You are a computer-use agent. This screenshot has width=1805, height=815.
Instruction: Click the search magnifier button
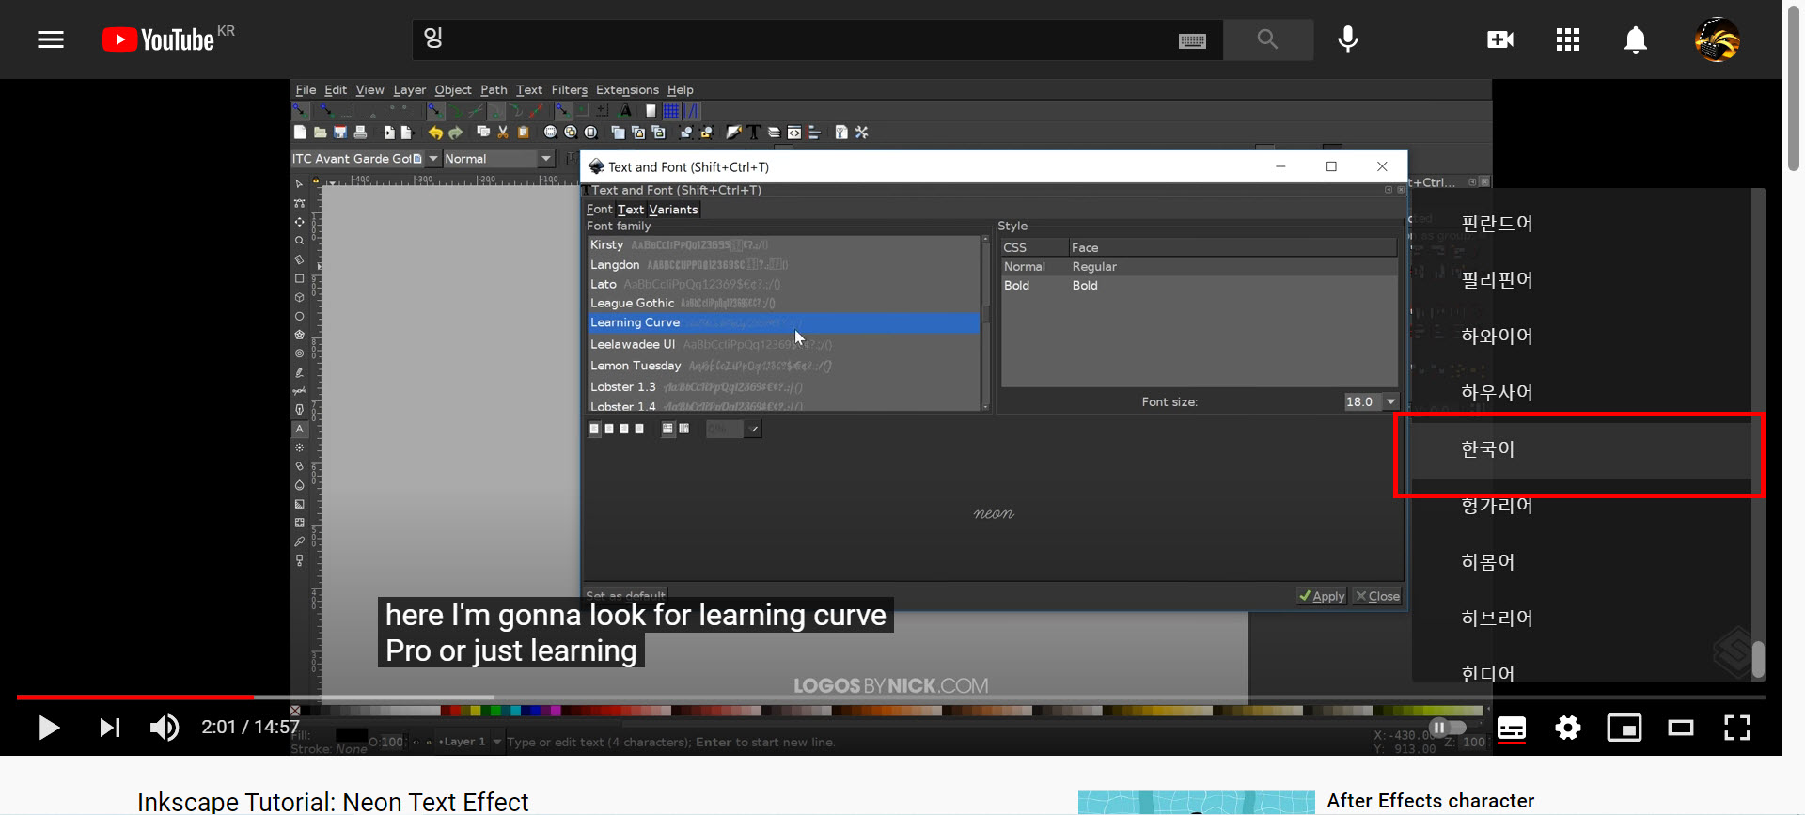coord(1267,39)
